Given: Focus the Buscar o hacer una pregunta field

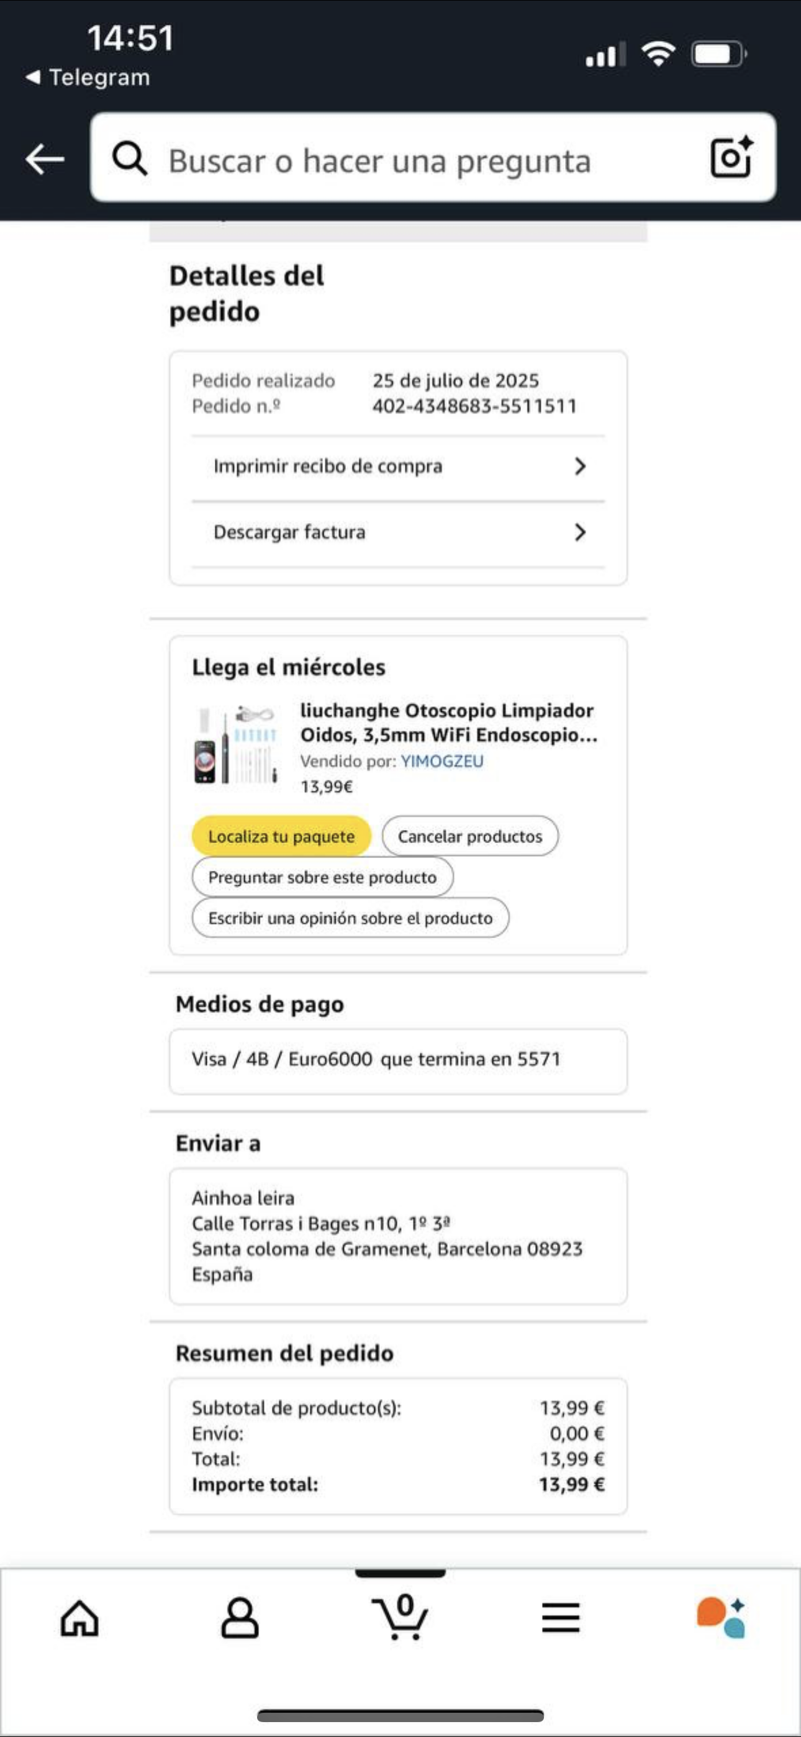Looking at the screenshot, I should click(433, 157).
